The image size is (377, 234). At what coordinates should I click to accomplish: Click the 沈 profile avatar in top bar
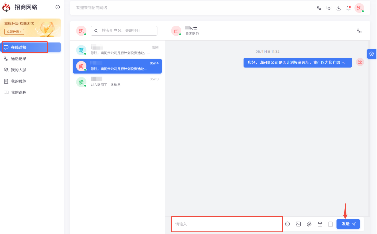point(359,8)
